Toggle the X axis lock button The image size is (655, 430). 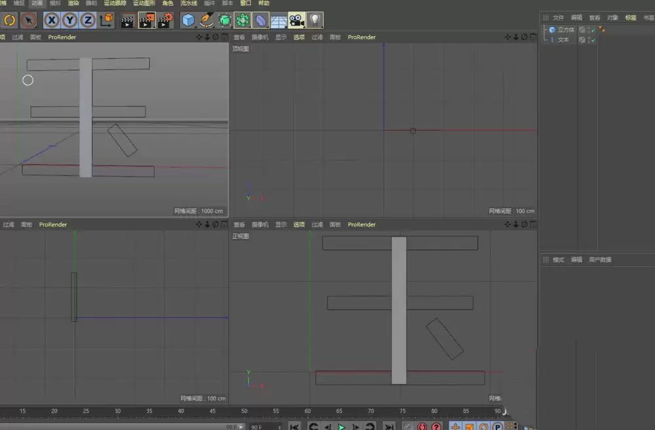click(x=52, y=20)
